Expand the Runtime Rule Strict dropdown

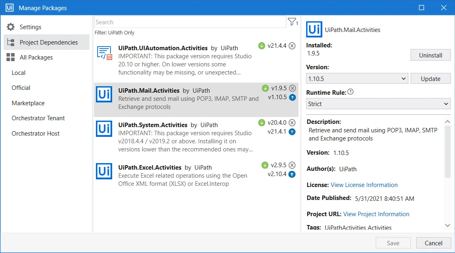[x=378, y=104]
